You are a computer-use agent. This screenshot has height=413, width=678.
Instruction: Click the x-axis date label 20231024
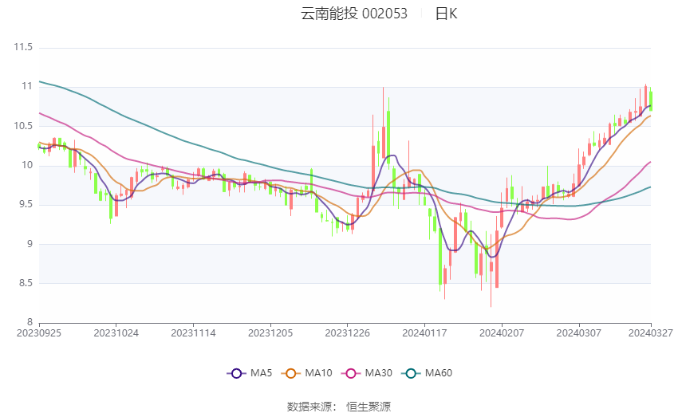click(116, 333)
